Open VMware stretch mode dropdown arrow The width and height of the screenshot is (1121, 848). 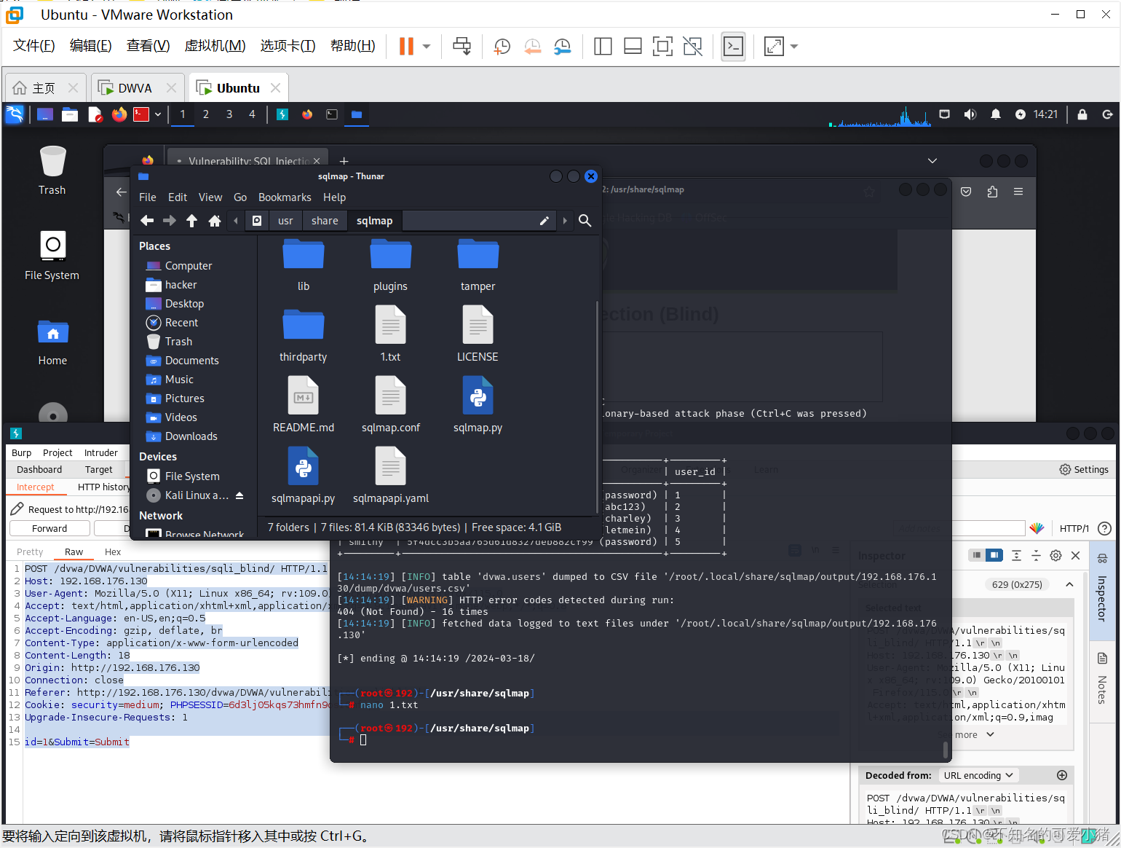click(x=794, y=47)
